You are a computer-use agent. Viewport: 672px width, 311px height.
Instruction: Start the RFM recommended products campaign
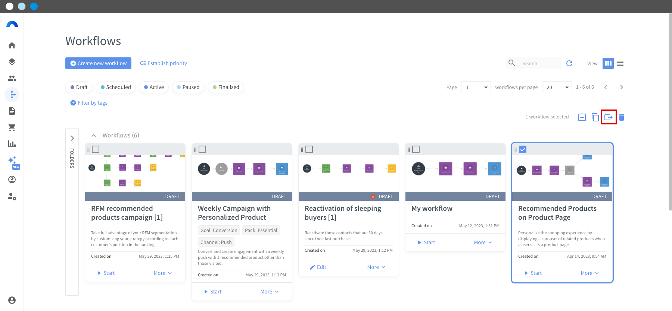tap(106, 273)
